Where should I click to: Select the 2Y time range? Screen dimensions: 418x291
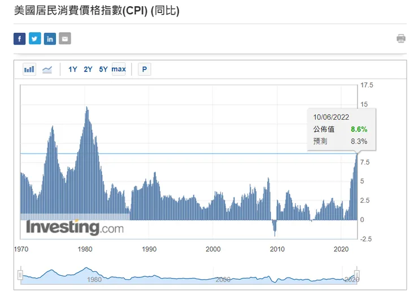coord(88,70)
